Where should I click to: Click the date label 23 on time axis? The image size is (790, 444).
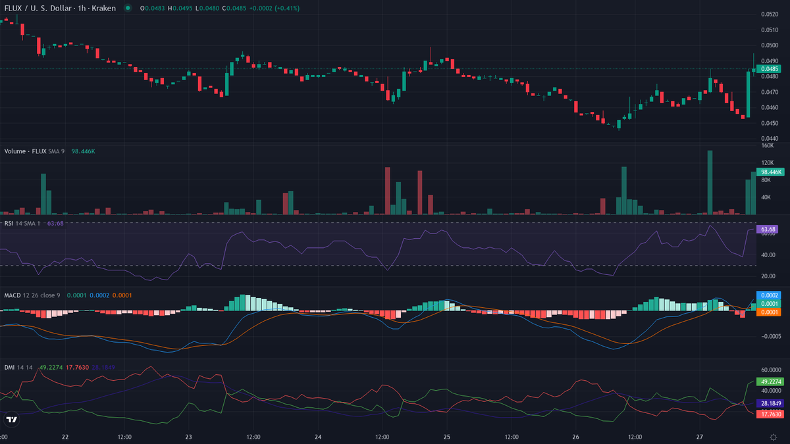pyautogui.click(x=189, y=437)
